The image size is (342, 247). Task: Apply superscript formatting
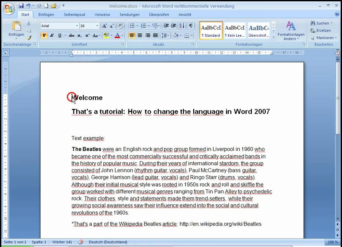[87, 35]
